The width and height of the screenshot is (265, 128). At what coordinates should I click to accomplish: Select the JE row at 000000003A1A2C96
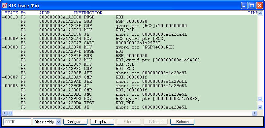(x=130, y=34)
